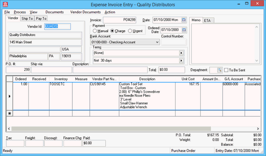Viewport: 266px width, 156px height.
Task: Click the new row asterisk marker
Action: 9,113
